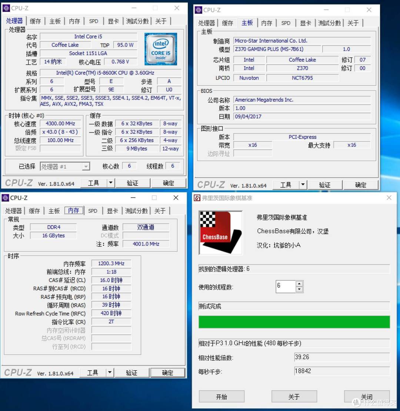The width and height of the screenshot is (400, 411).
Task: Click the green benchmark progress bar
Action: 294,322
